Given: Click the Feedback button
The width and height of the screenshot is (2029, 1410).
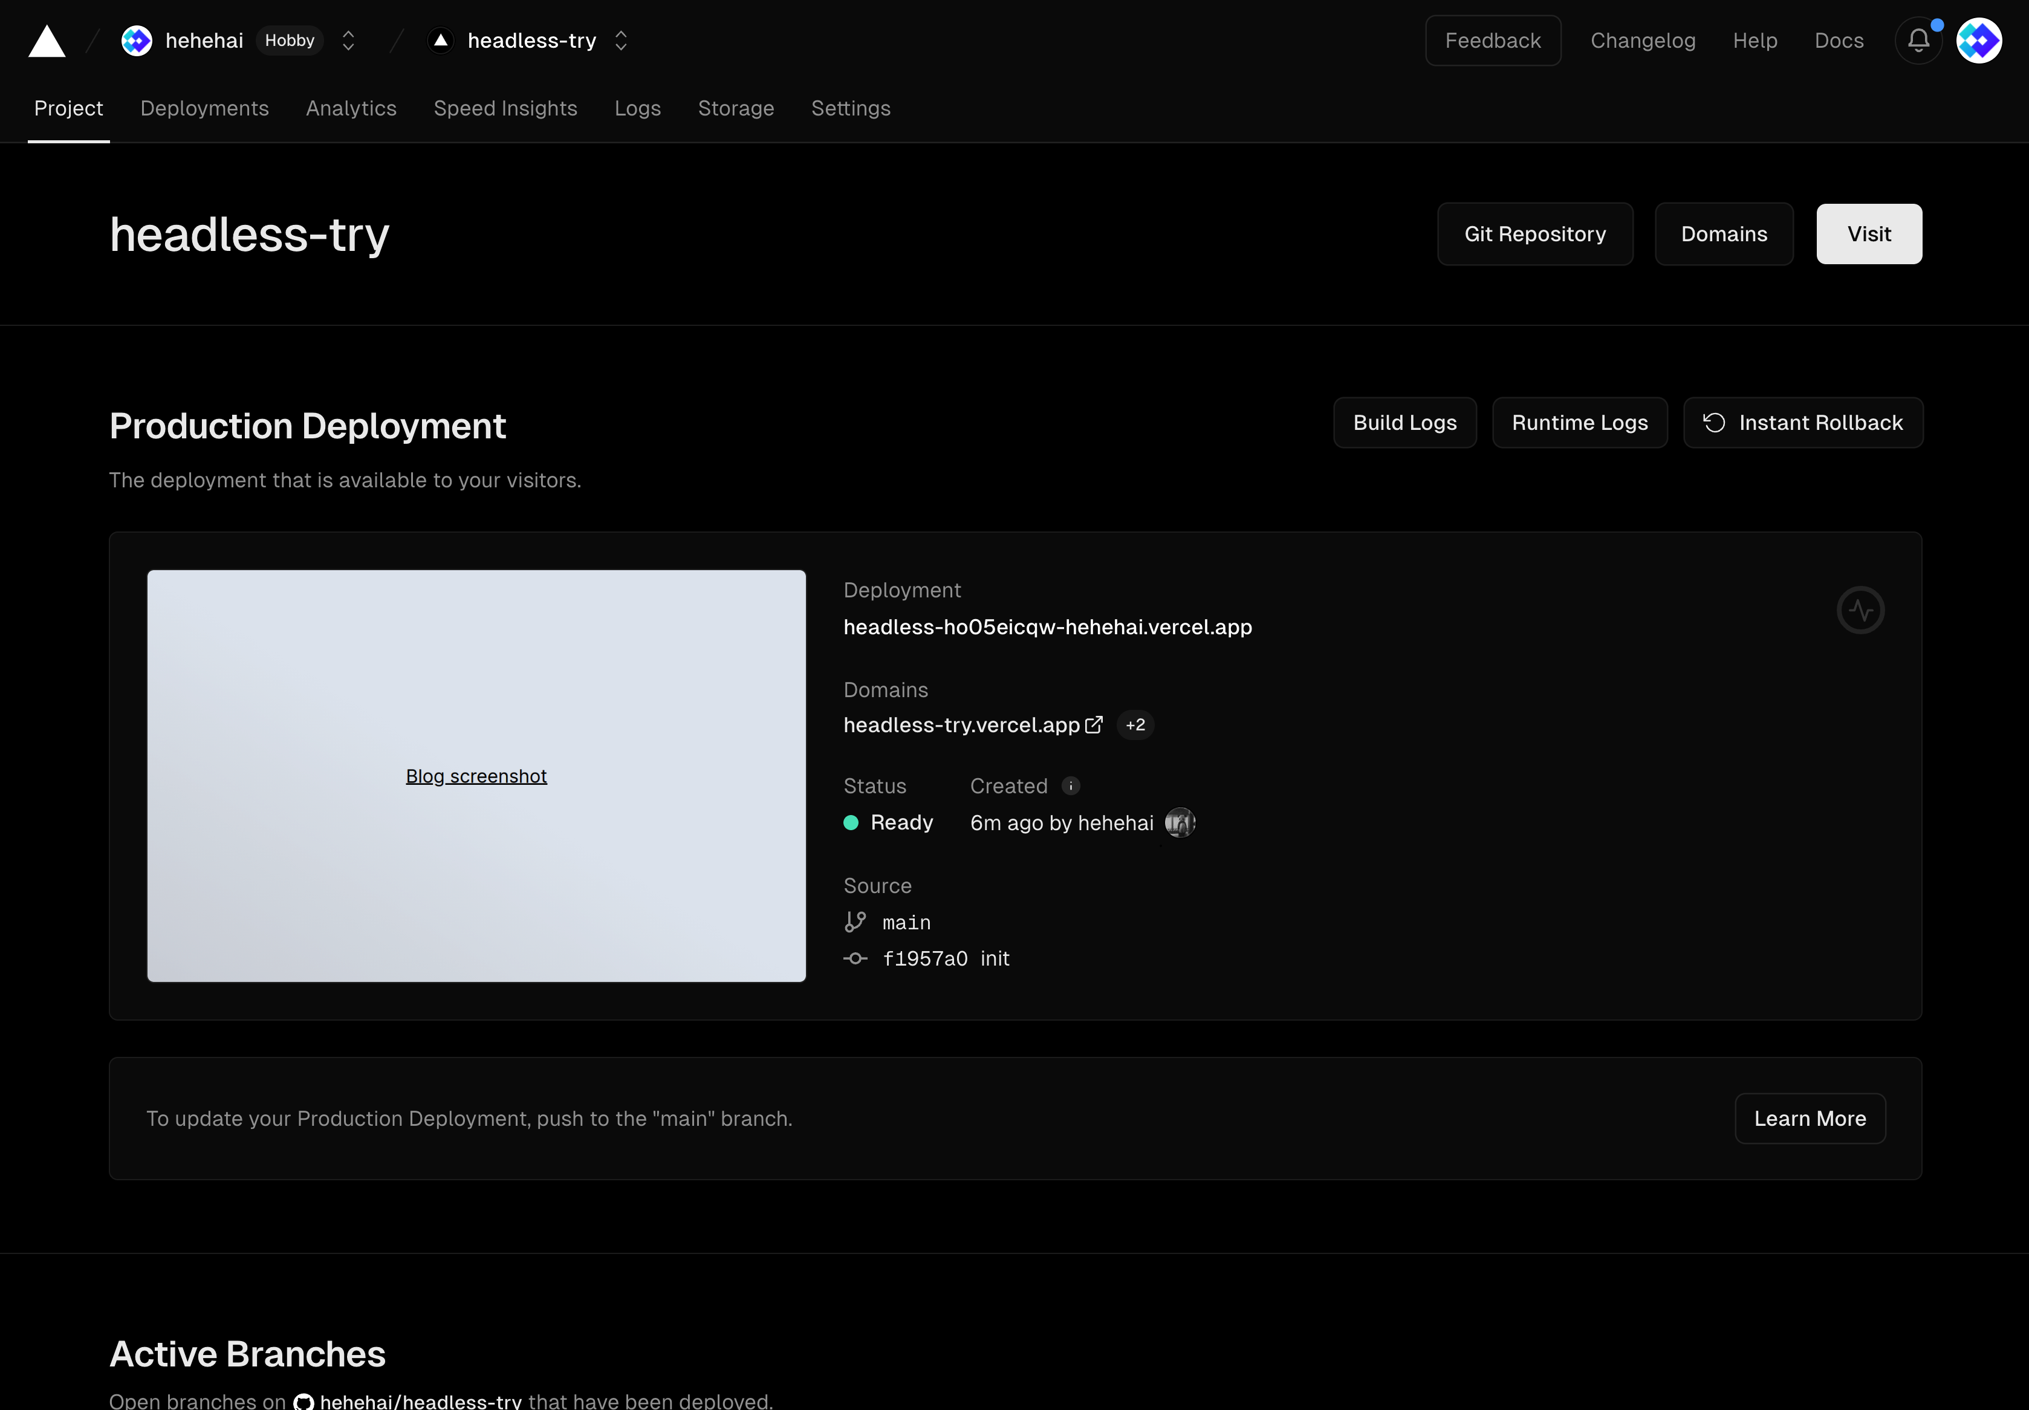Looking at the screenshot, I should point(1493,41).
